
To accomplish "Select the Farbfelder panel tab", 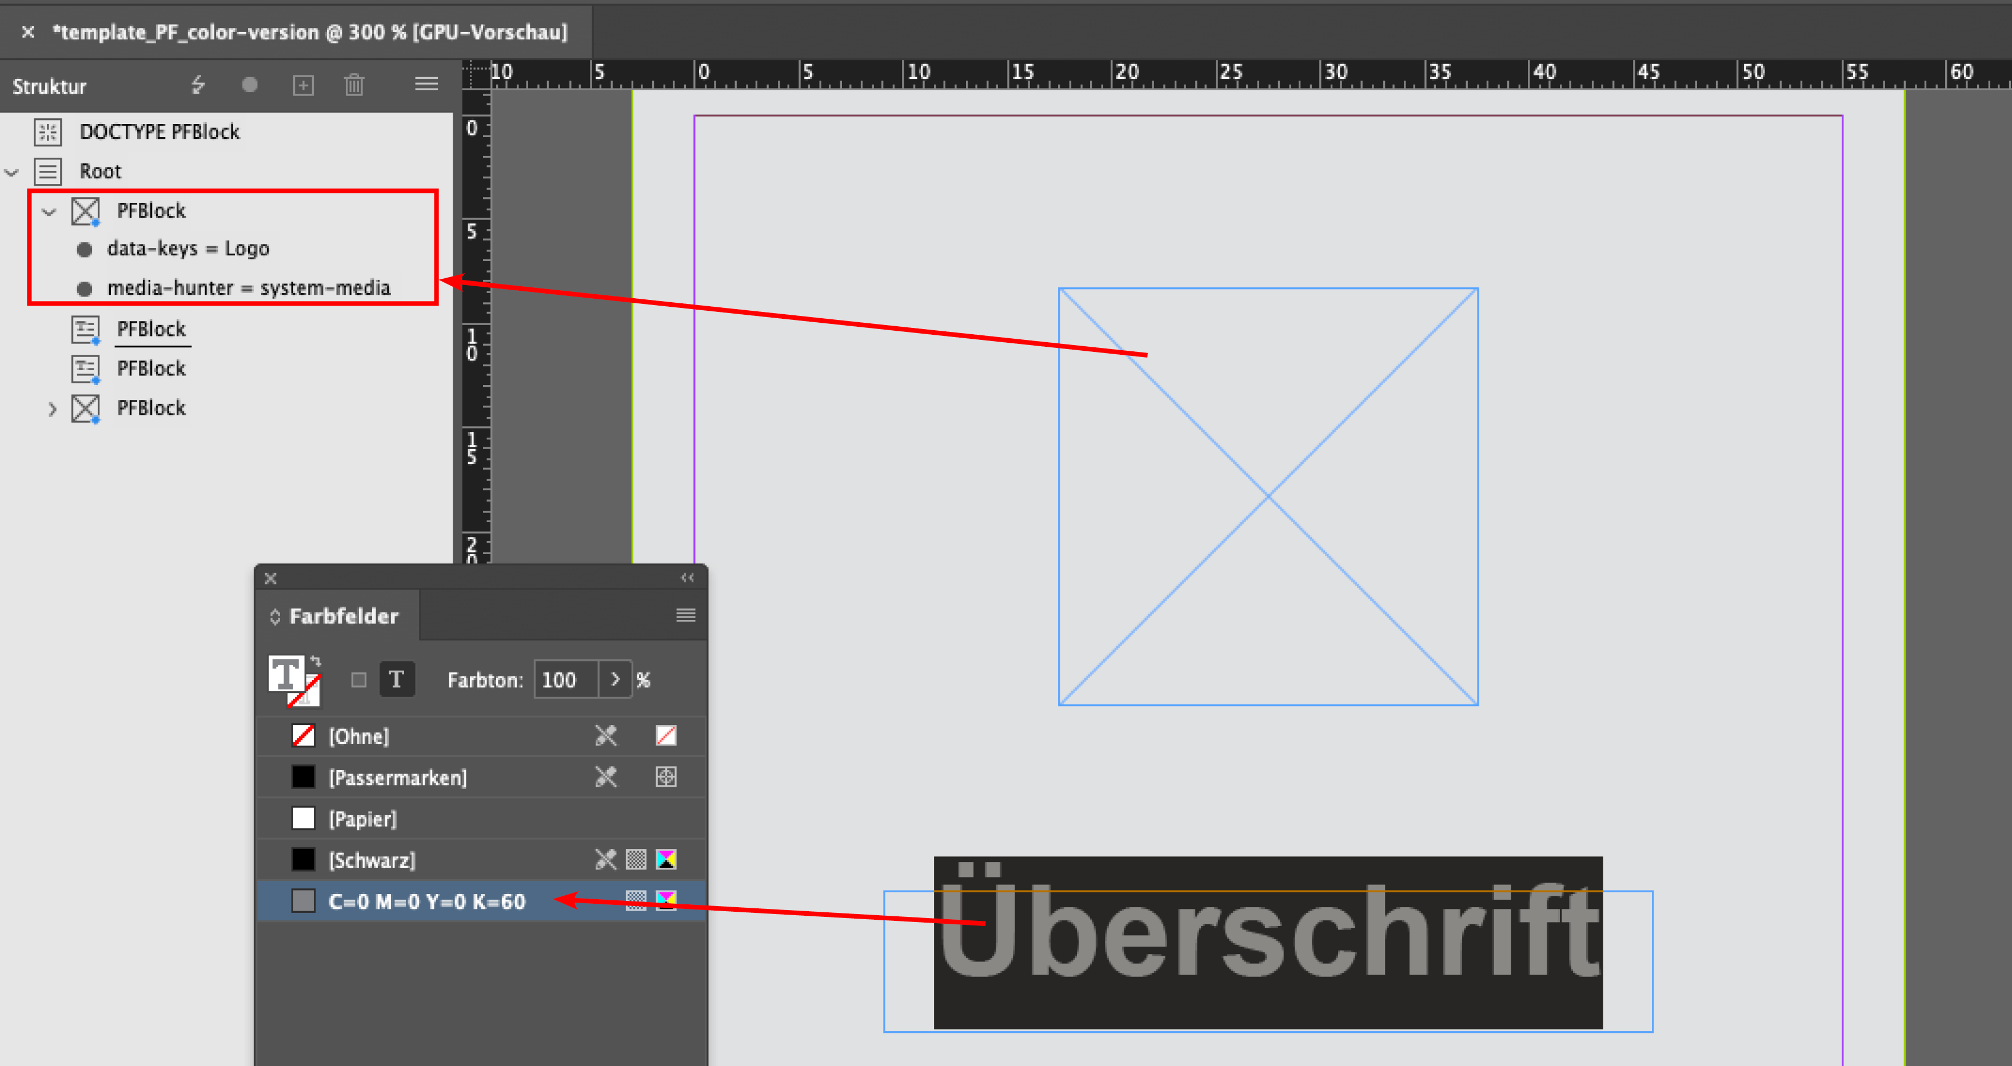I will click(x=343, y=616).
